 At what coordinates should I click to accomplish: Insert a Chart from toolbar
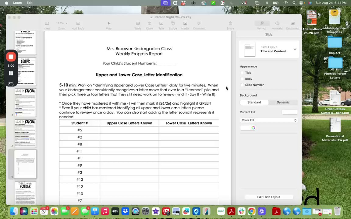[149, 23]
